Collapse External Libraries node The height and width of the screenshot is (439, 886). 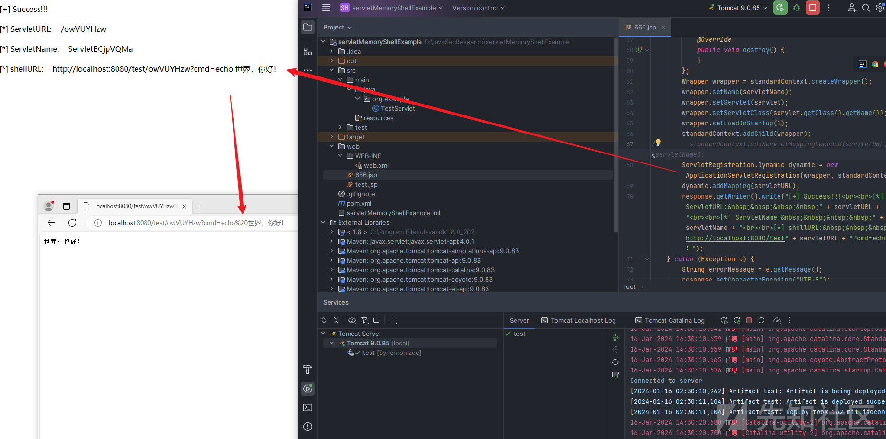(323, 222)
